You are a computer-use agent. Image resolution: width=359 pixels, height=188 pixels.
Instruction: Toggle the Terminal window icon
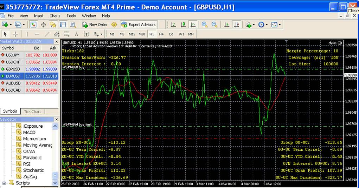[x=63, y=25]
